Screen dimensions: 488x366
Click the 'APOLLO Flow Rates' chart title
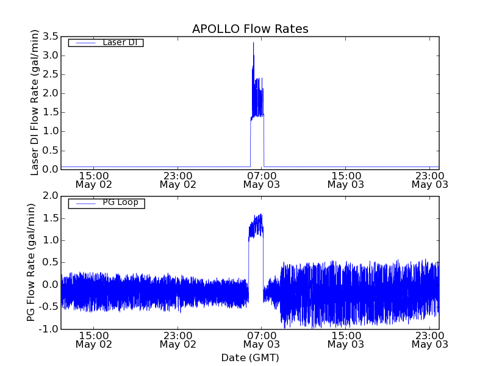click(x=250, y=29)
